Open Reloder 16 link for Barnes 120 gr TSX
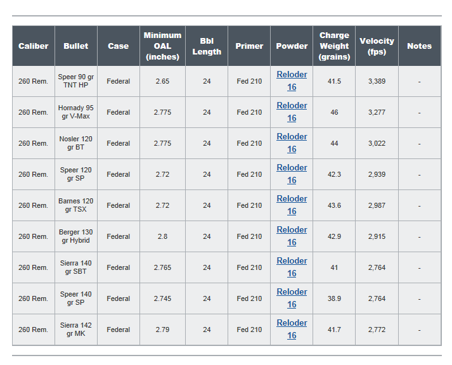Screen dimensions: 452x365 click(x=292, y=205)
